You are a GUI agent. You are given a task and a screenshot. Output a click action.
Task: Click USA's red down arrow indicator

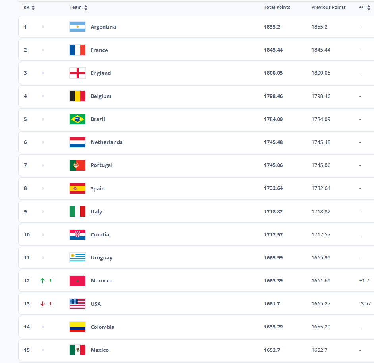click(x=42, y=304)
